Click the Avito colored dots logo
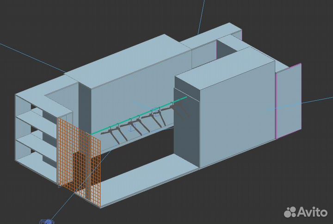 (290, 212)
